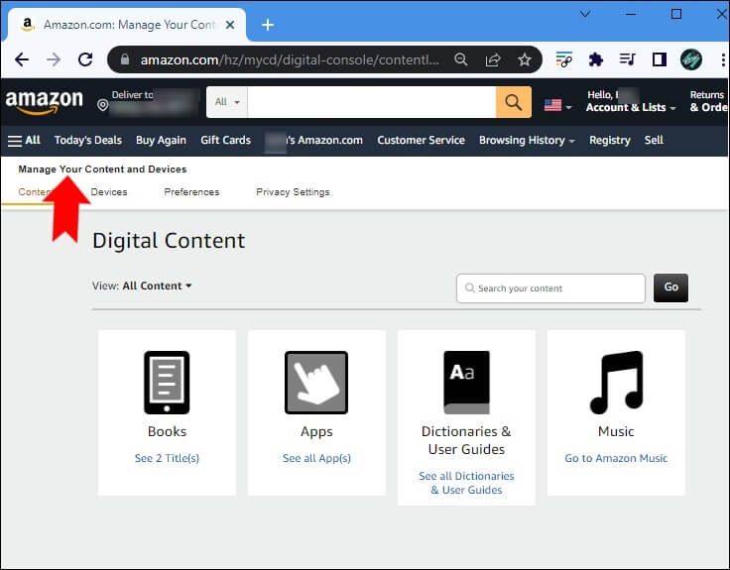Open the extensions puzzle piece icon
Screen dimensions: 730x570
pos(595,59)
